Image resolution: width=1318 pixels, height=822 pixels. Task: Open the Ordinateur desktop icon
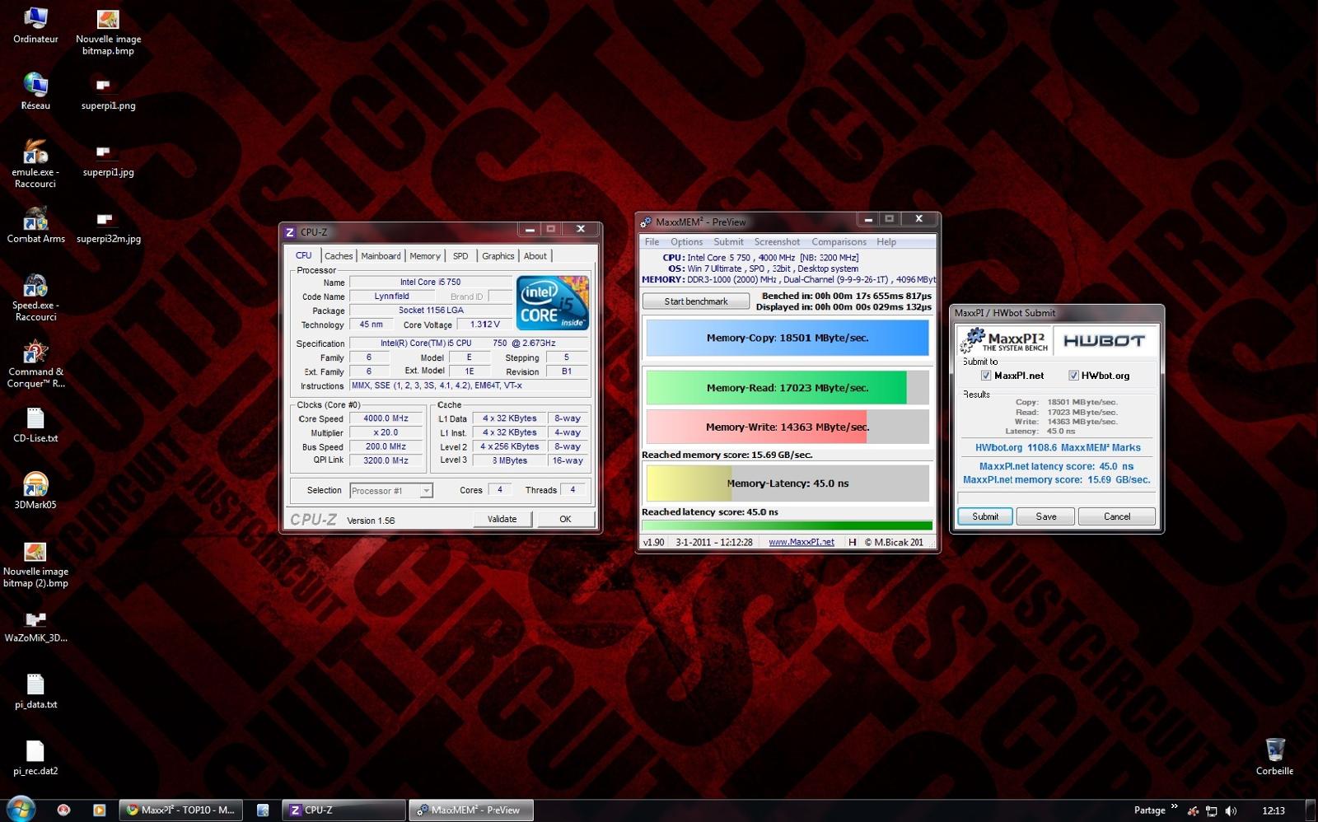(35, 18)
